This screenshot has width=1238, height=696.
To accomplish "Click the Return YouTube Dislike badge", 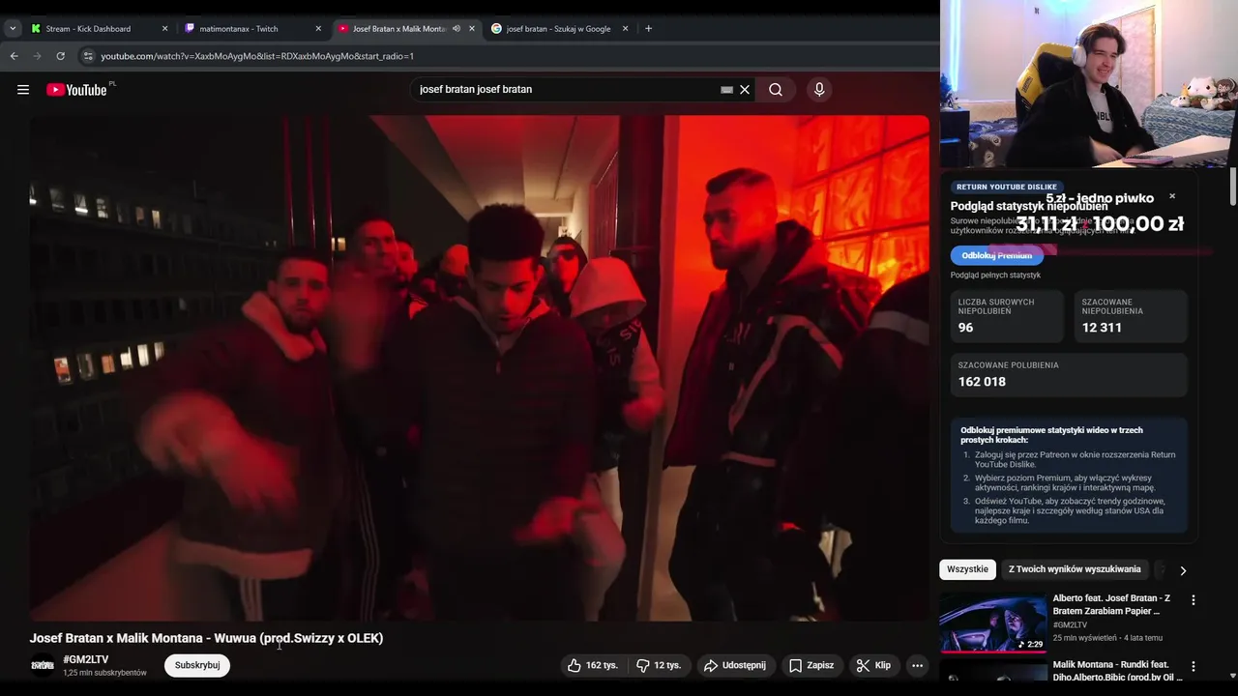I will tap(1007, 187).
